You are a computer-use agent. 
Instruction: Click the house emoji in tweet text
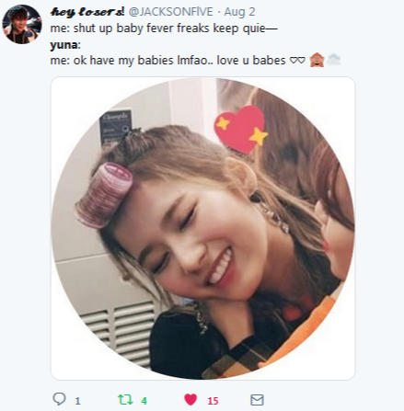coord(317,60)
